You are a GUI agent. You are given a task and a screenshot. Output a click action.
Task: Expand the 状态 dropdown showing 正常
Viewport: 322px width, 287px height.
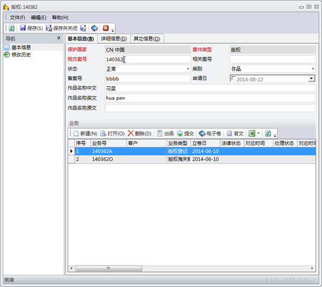(x=188, y=69)
